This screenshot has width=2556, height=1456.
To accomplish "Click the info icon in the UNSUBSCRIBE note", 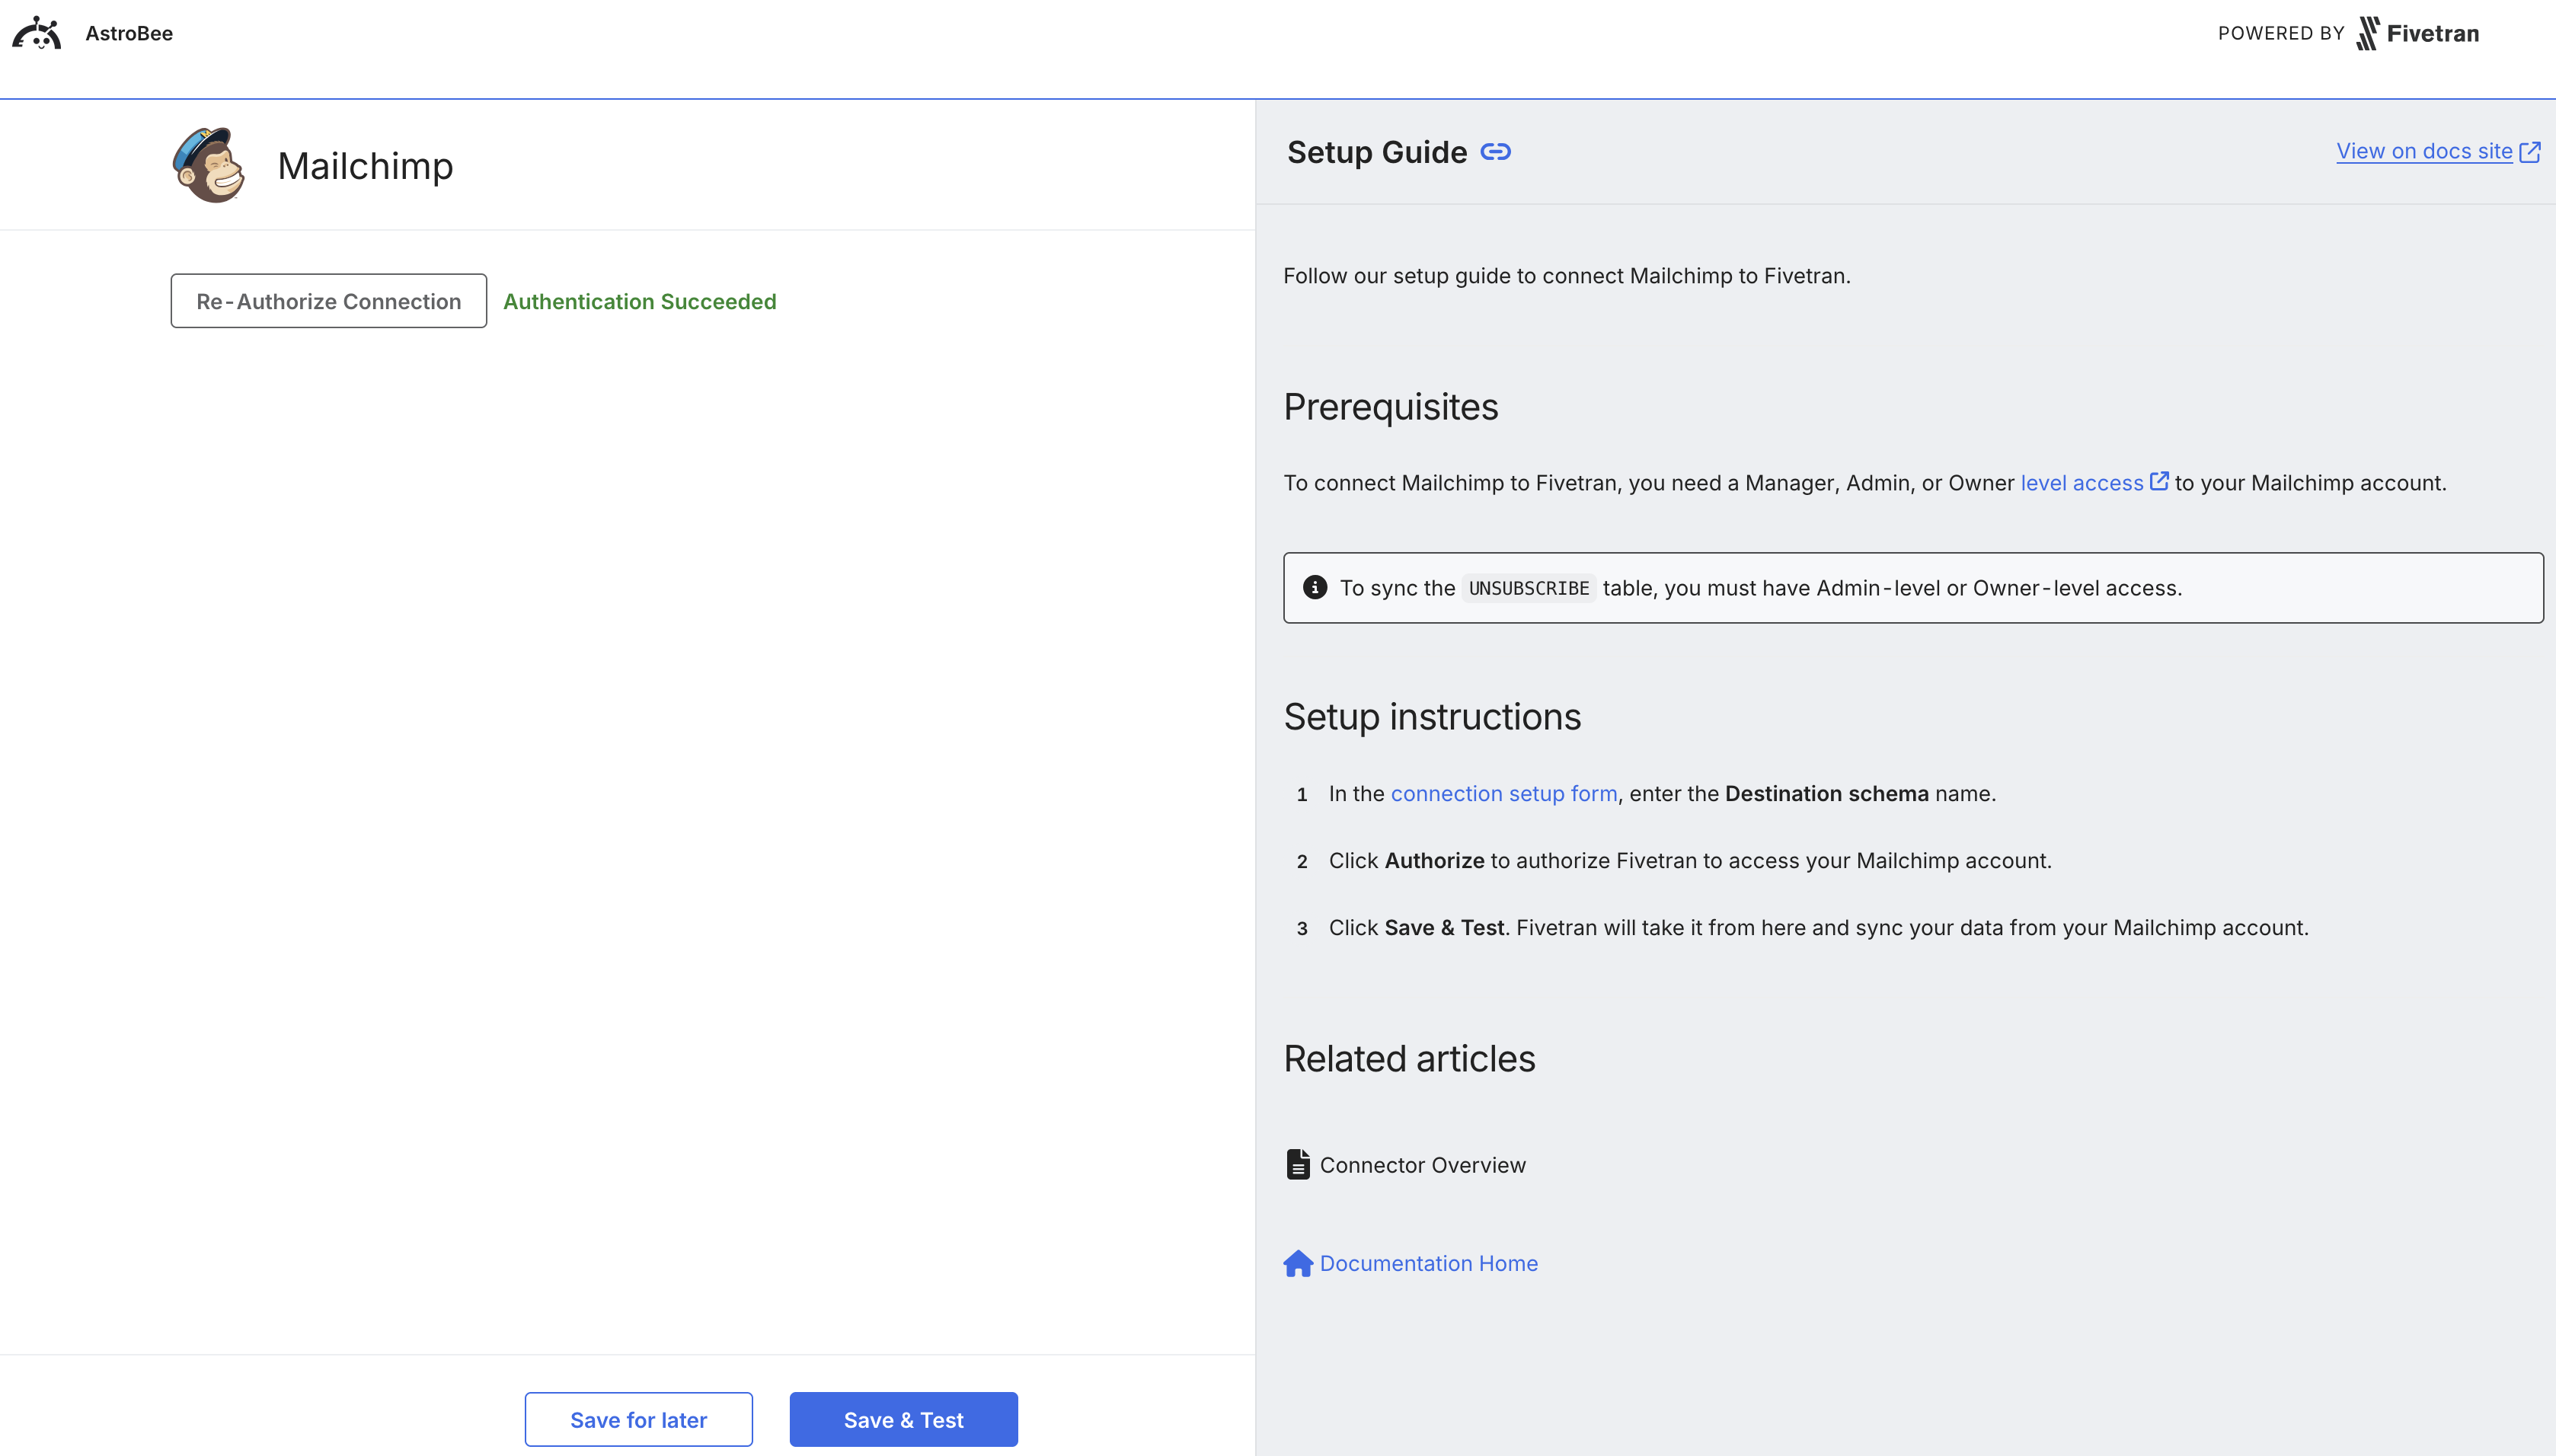I will [1315, 588].
